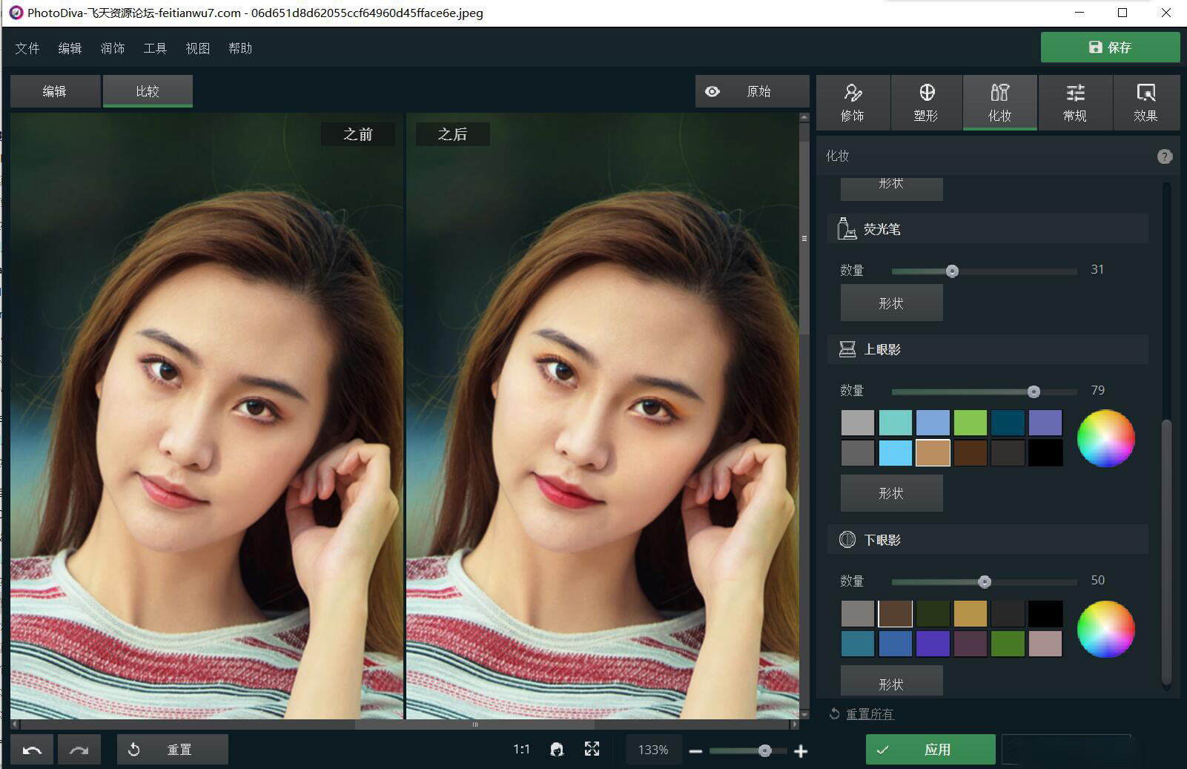Click 重置所有 to reset all makeup
Screen dimensions: 1187x769
(x=868, y=713)
